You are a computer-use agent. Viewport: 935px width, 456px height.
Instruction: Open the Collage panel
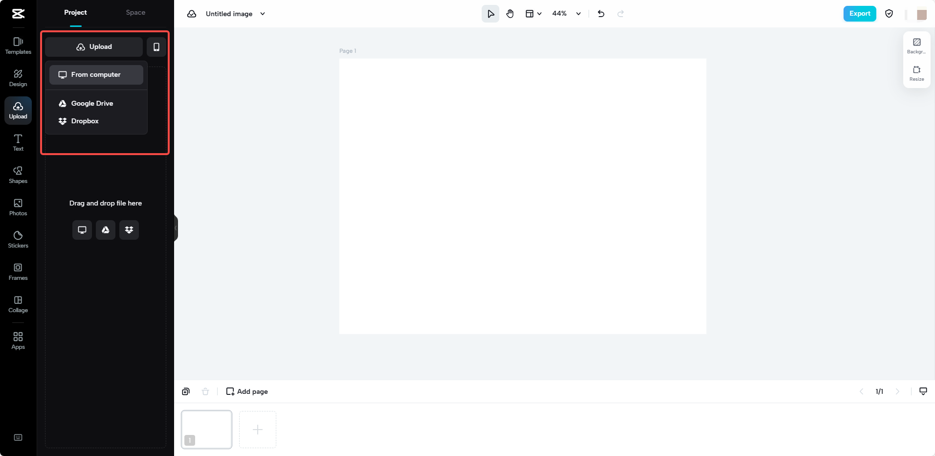pyautogui.click(x=18, y=303)
